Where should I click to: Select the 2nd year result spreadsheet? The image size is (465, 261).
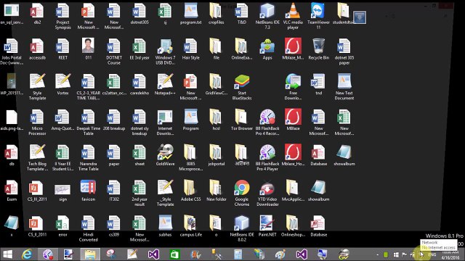(x=139, y=188)
